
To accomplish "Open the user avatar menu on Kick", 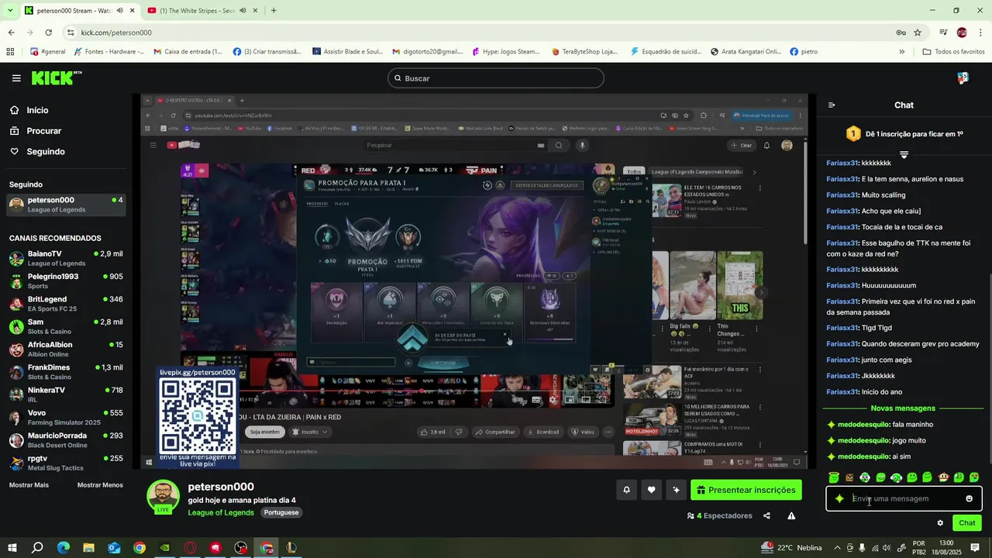I will coord(963,78).
